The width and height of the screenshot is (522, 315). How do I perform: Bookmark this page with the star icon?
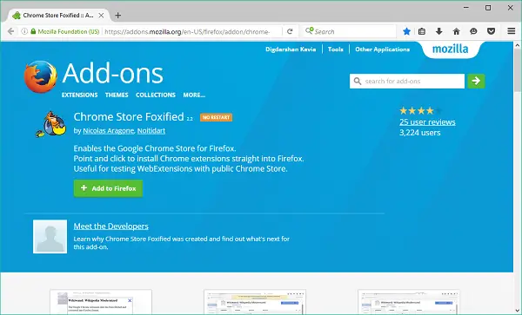coord(406,31)
